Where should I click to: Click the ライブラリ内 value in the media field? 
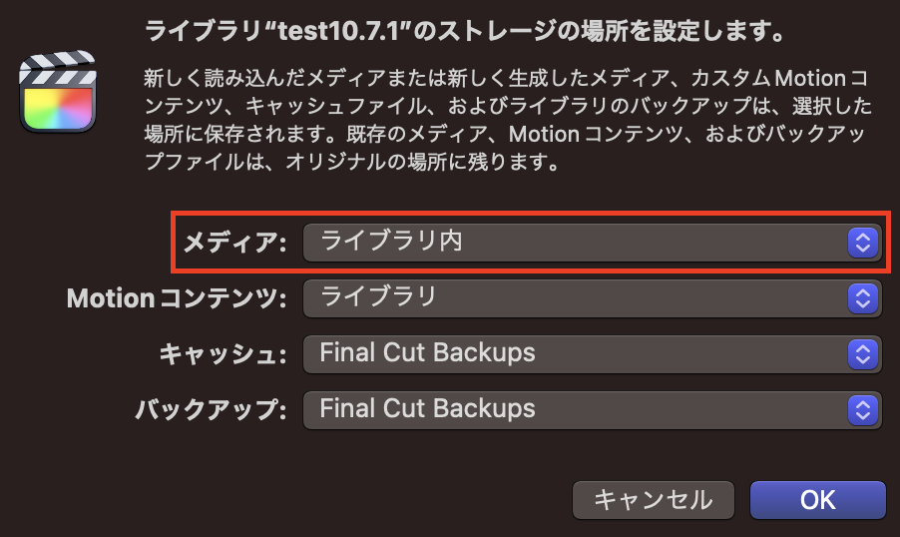click(x=391, y=242)
